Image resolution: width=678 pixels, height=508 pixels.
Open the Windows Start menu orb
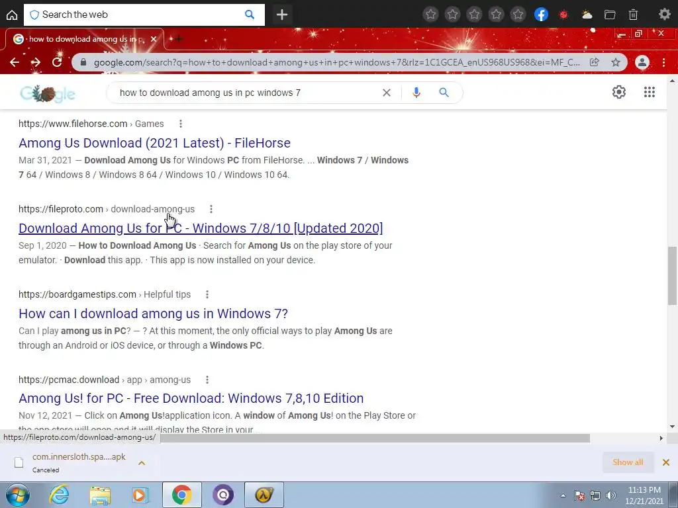[18, 495]
